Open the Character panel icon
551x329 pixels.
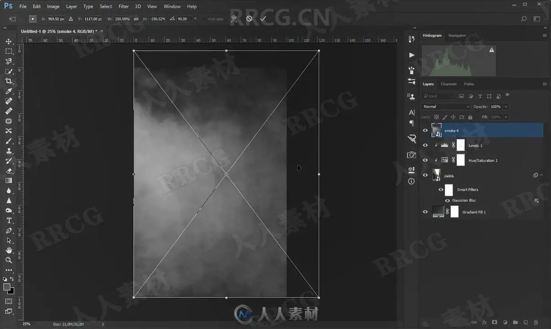[412, 112]
